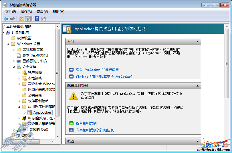The height and width of the screenshot is (153, 232).
Task: Click the up one level folder icon
Action: click(21, 19)
